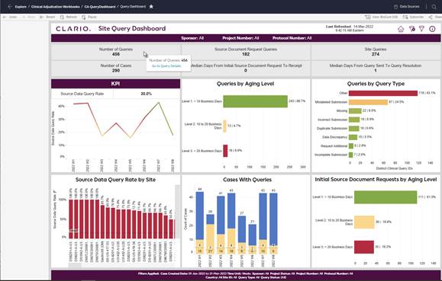The image size is (442, 281).
Task: Select the 2022 W2 bar labeled 28
Action: [x=210, y=234]
